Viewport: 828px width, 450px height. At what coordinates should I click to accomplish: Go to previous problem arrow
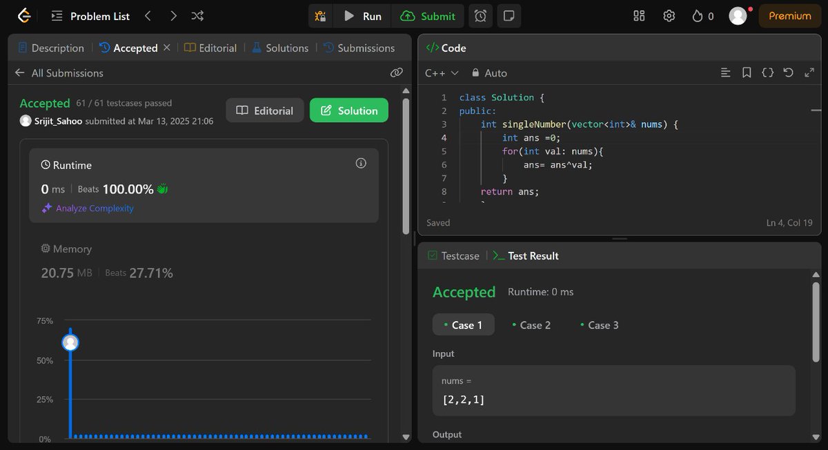click(x=147, y=16)
